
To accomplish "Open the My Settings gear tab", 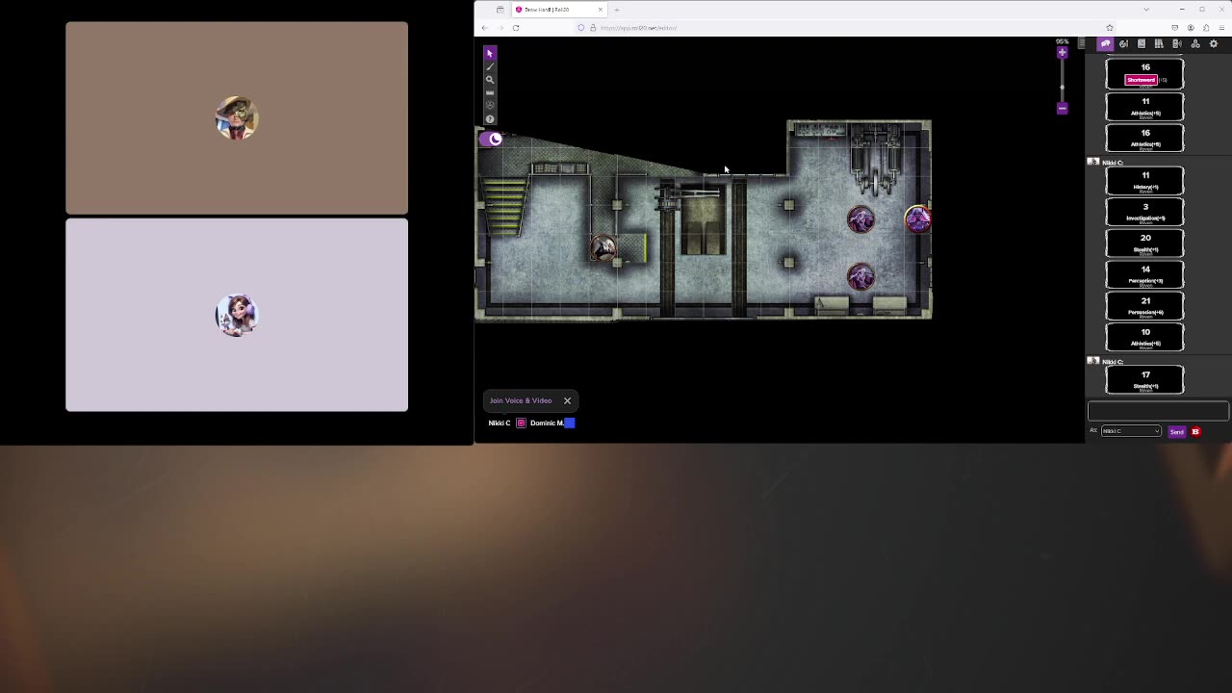I will tap(1214, 43).
